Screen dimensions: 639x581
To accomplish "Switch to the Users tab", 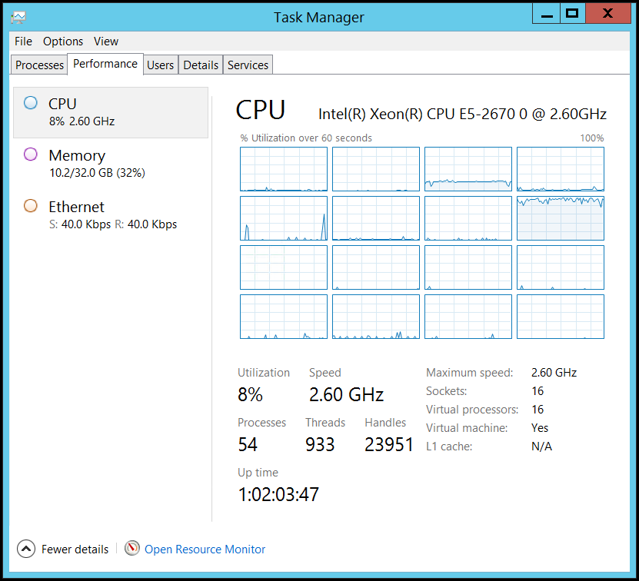I will tap(161, 65).
